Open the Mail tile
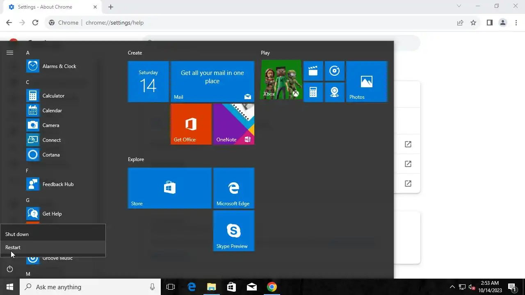Screen dimensions: 525x295 click(x=212, y=82)
